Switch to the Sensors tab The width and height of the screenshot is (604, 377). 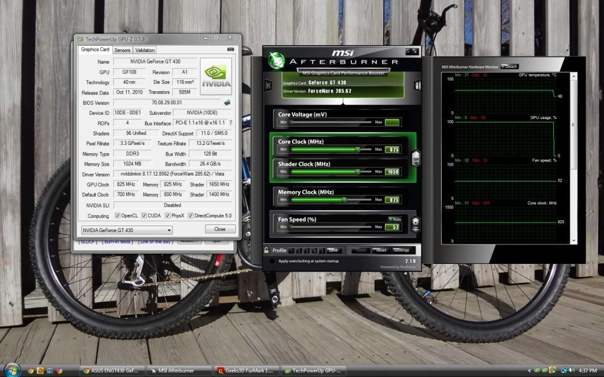[123, 50]
